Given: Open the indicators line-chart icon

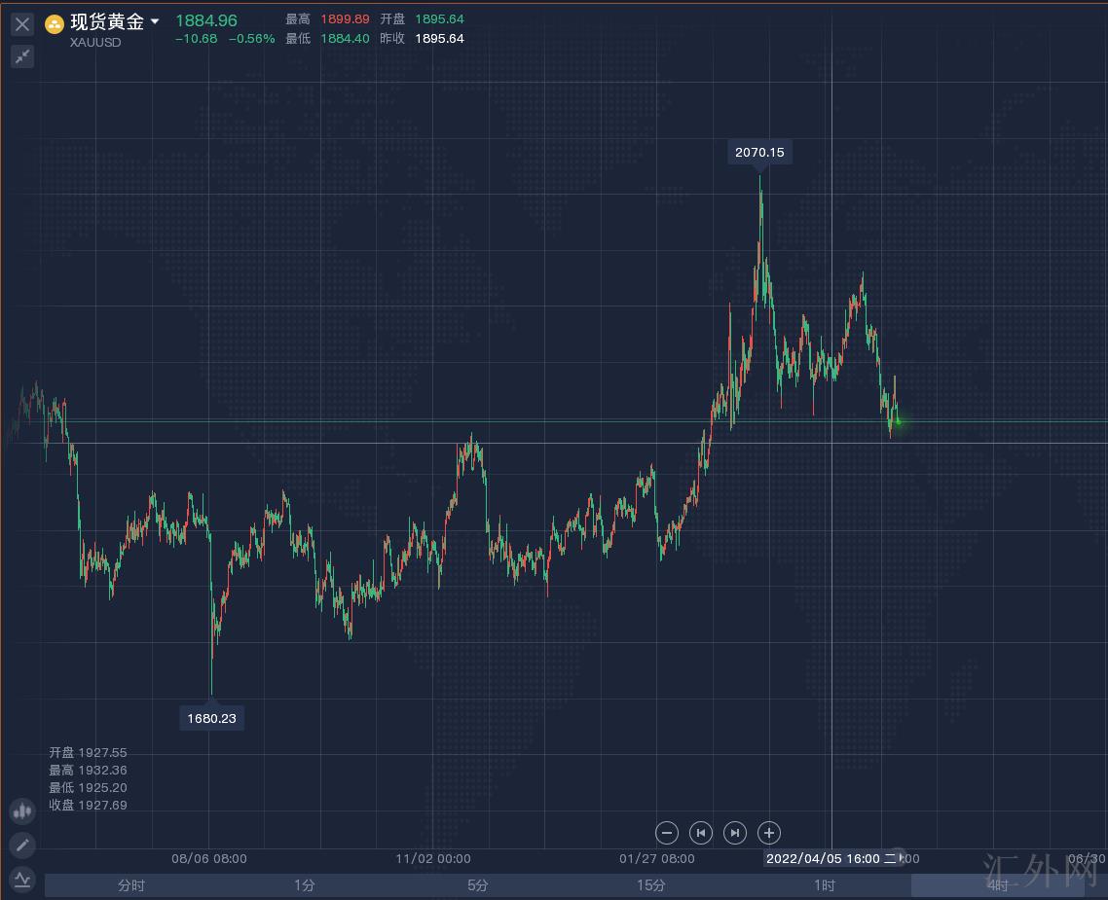Looking at the screenshot, I should pyautogui.click(x=22, y=880).
